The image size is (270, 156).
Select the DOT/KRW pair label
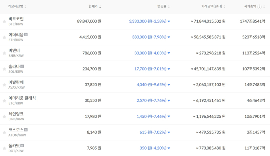[16, 151]
